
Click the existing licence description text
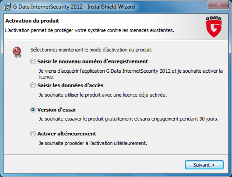[x=103, y=94]
